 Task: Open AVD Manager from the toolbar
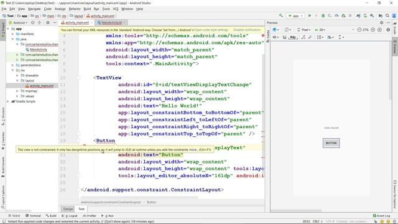365,16
